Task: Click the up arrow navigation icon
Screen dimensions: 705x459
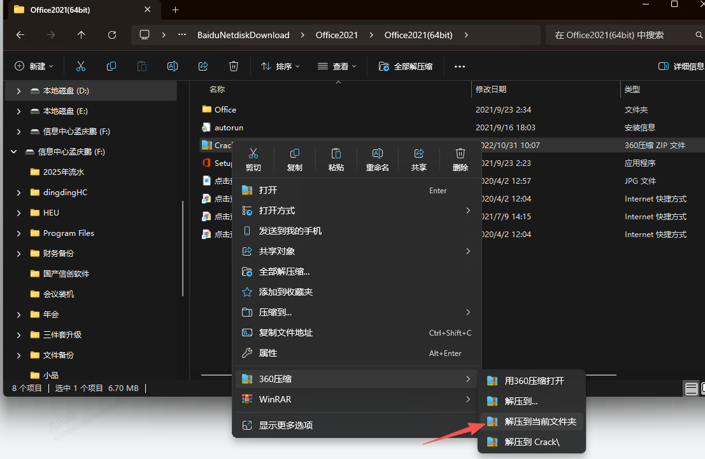Action: tap(82, 35)
